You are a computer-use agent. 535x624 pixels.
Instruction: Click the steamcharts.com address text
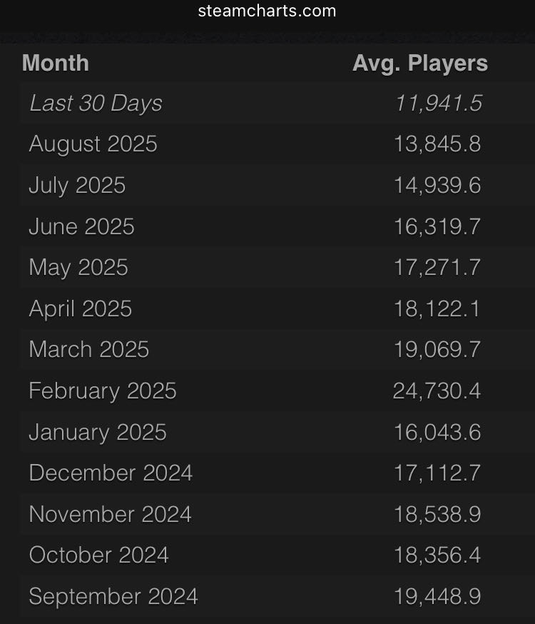coord(267,11)
